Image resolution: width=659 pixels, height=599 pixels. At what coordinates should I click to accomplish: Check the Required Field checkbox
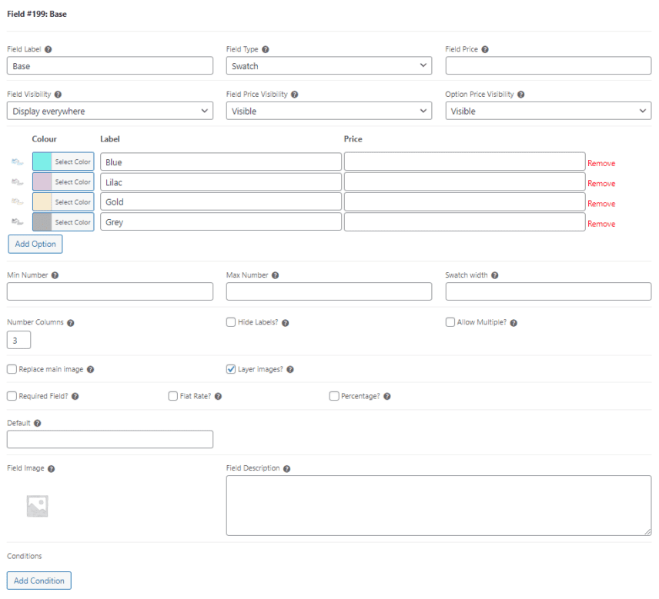[12, 395]
